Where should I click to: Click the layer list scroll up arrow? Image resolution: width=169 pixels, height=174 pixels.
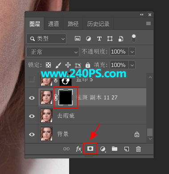point(150,77)
